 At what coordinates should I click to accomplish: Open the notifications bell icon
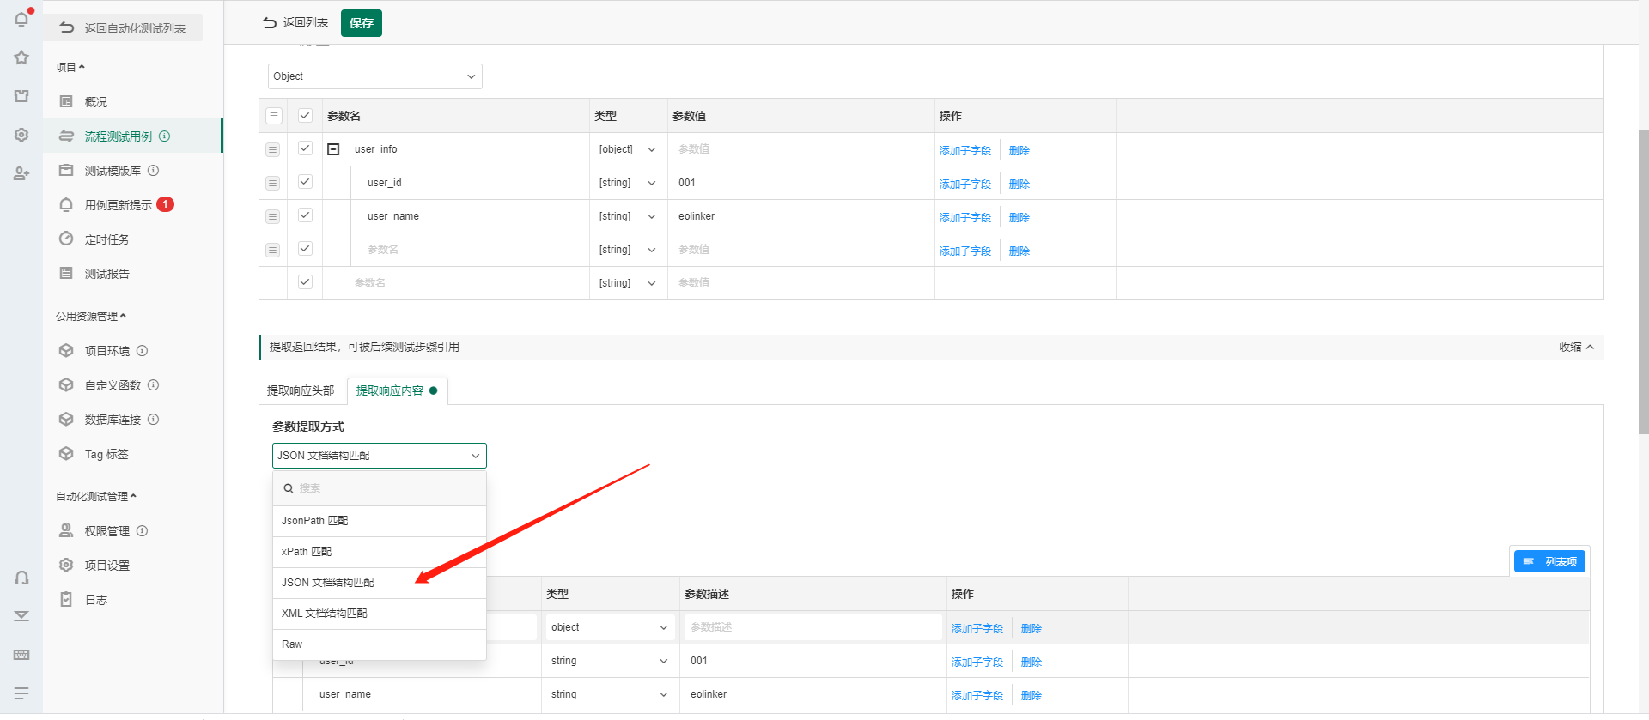coord(21,19)
